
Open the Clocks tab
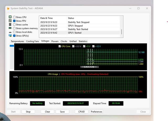pyautogui.click(x=64, y=41)
